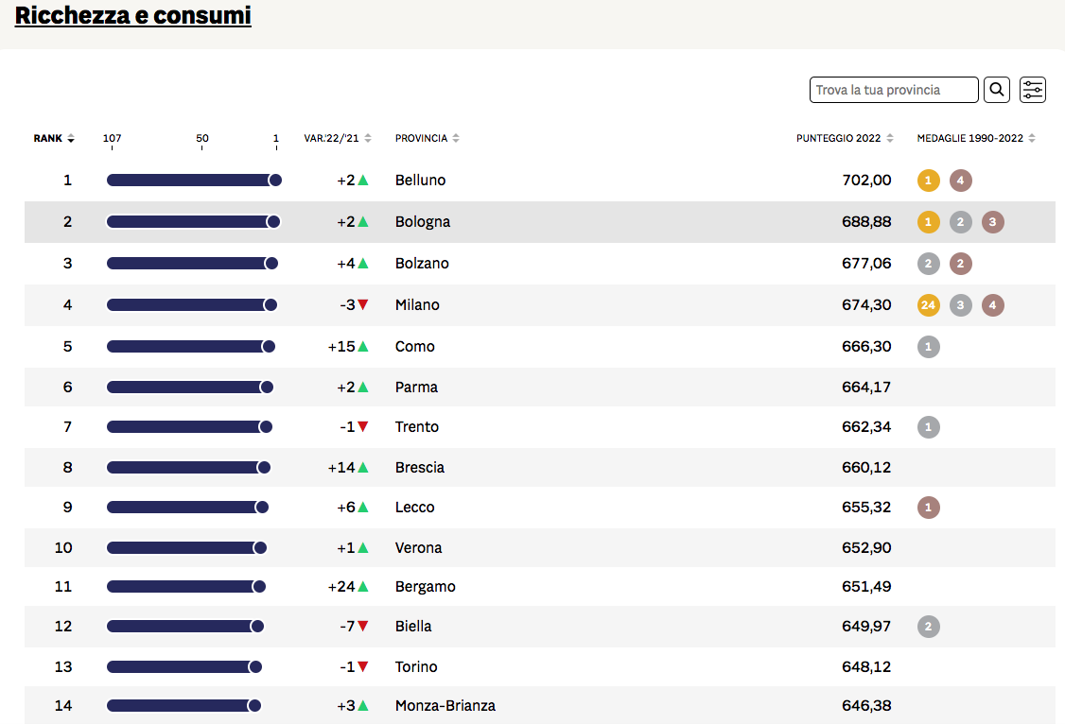This screenshot has width=1065, height=724.
Task: Focus the Trova la tua provincia field
Action: tap(894, 90)
